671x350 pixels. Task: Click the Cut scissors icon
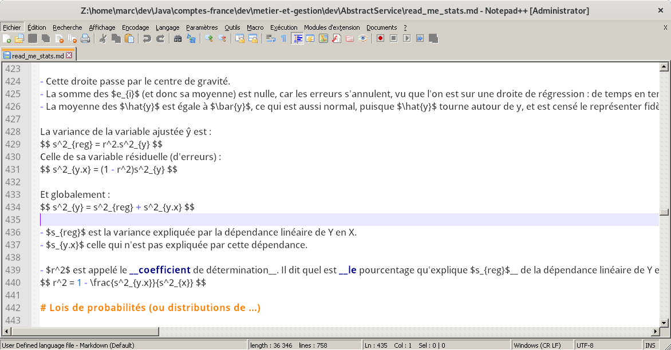pyautogui.click(x=102, y=38)
